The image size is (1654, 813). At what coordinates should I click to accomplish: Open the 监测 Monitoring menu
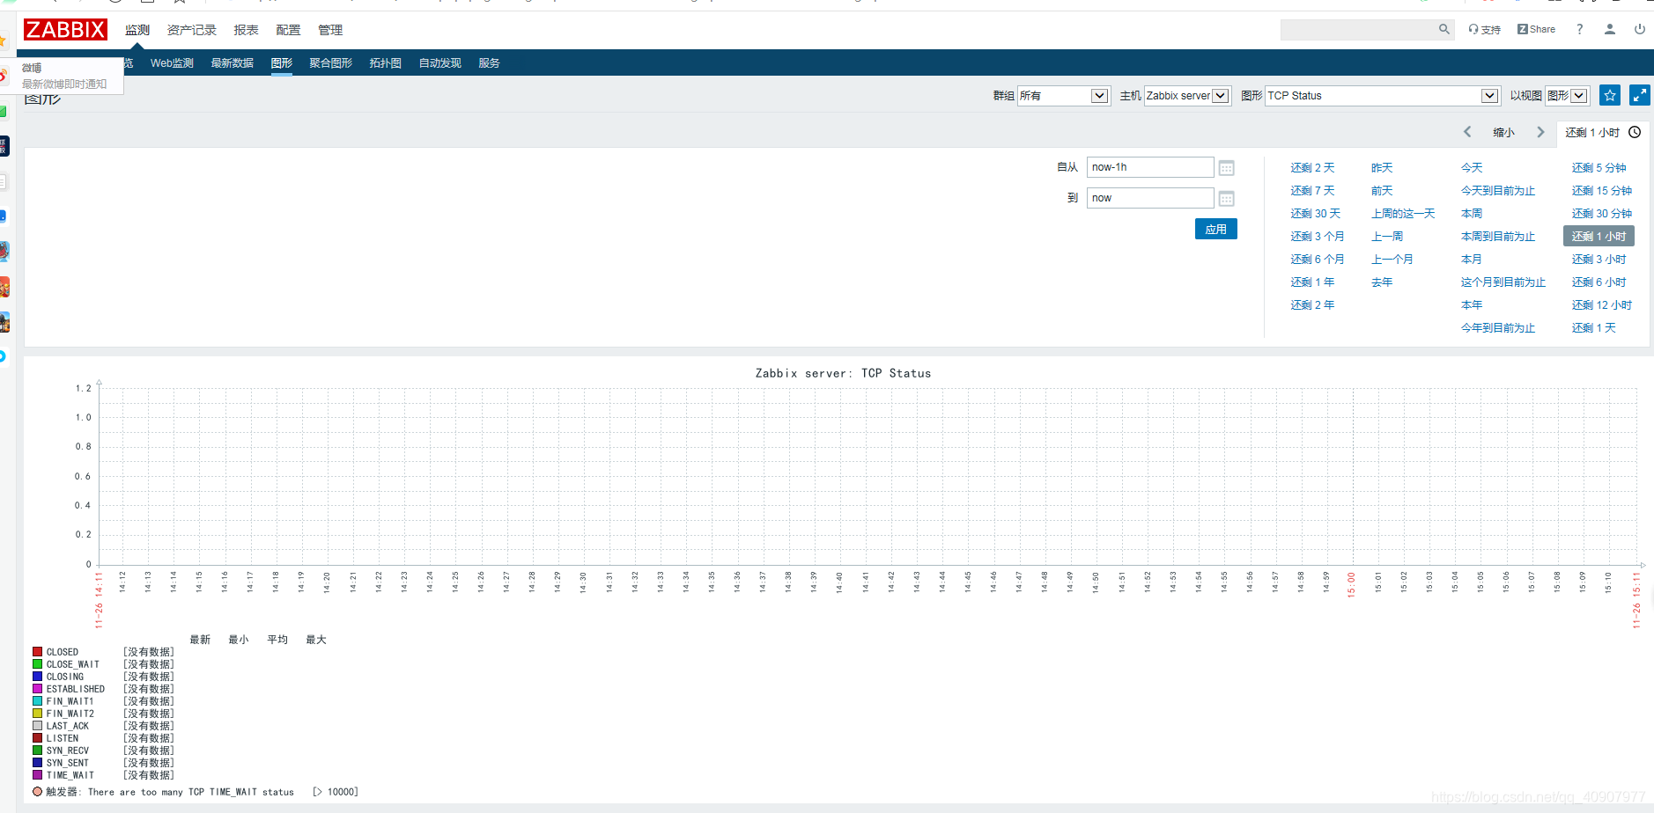click(137, 30)
